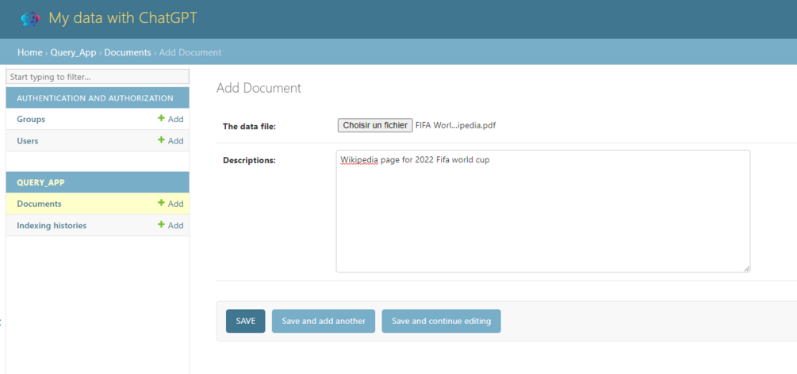Click the plus icon next to Users
Screen dimensions: 797x374
[161, 139]
